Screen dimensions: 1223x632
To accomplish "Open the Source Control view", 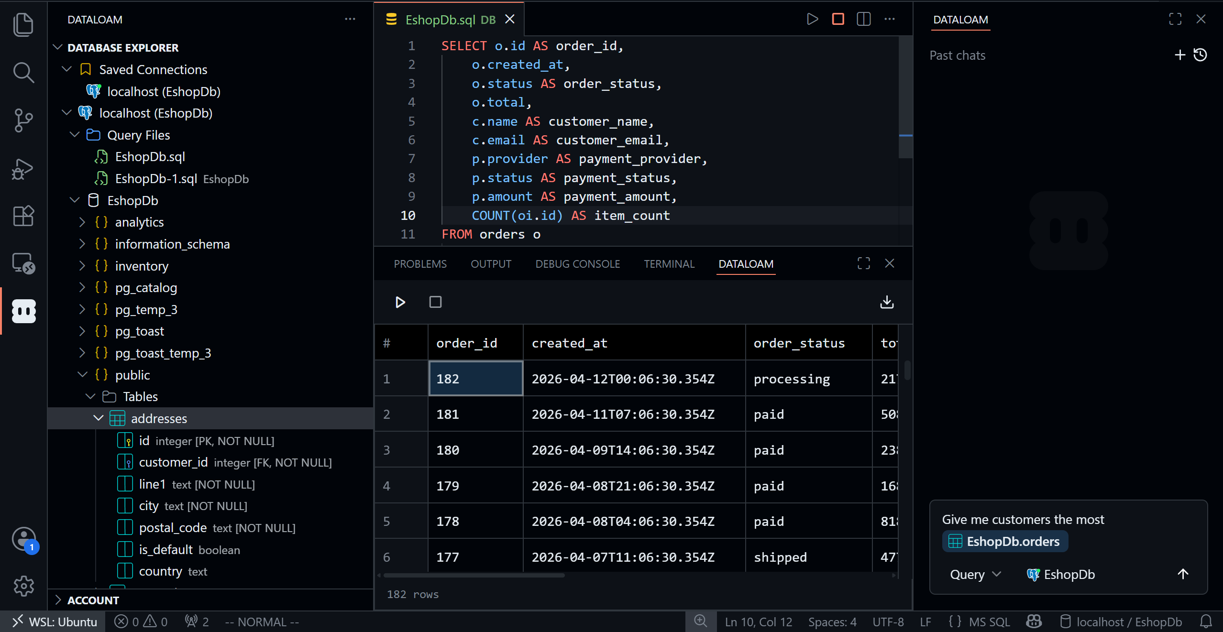I will pyautogui.click(x=23, y=120).
